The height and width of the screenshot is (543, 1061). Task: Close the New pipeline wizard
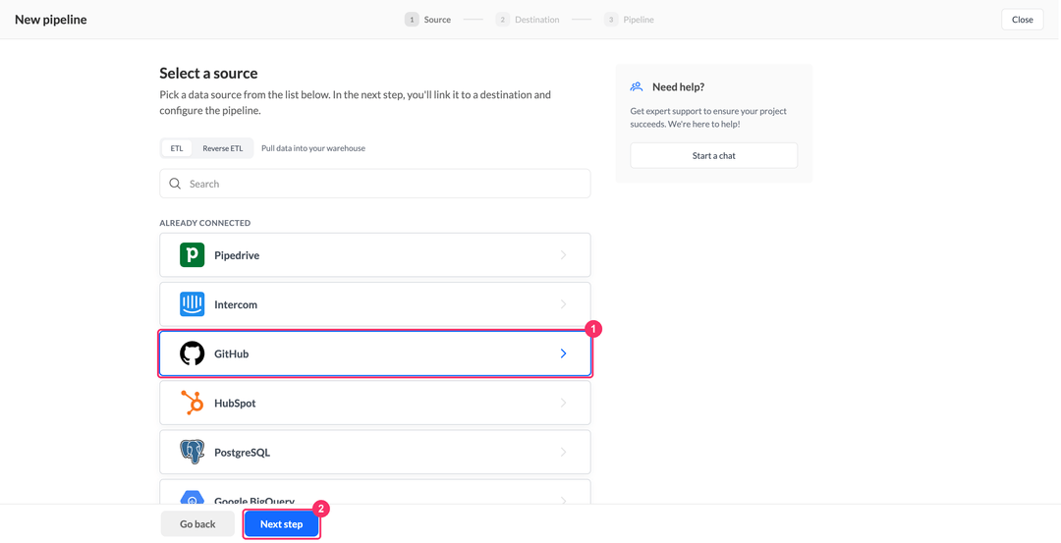pos(1023,20)
